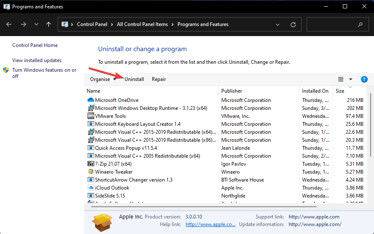Image resolution: width=374 pixels, height=234 pixels.
Task: Click publisher BTI Software House cell
Action: pos(243,180)
